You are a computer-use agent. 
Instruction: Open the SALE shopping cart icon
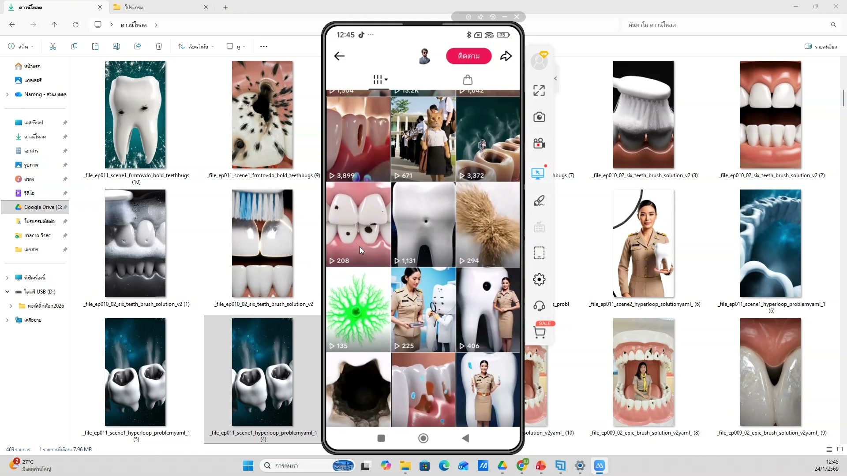pyautogui.click(x=539, y=332)
